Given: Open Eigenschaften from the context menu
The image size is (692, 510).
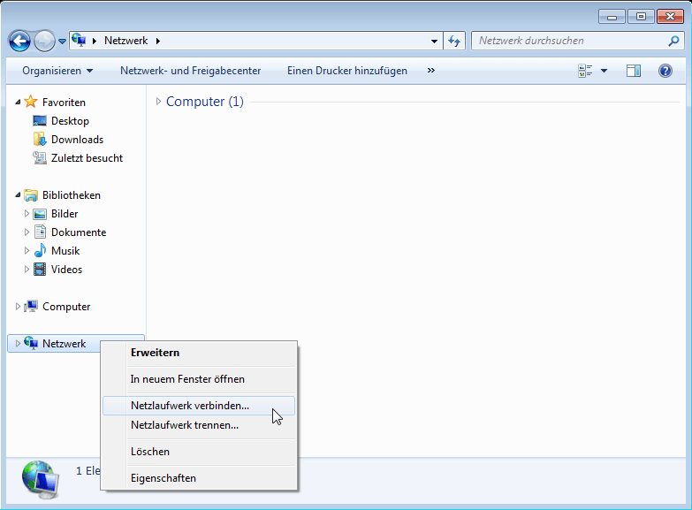Looking at the screenshot, I should tap(199, 478).
